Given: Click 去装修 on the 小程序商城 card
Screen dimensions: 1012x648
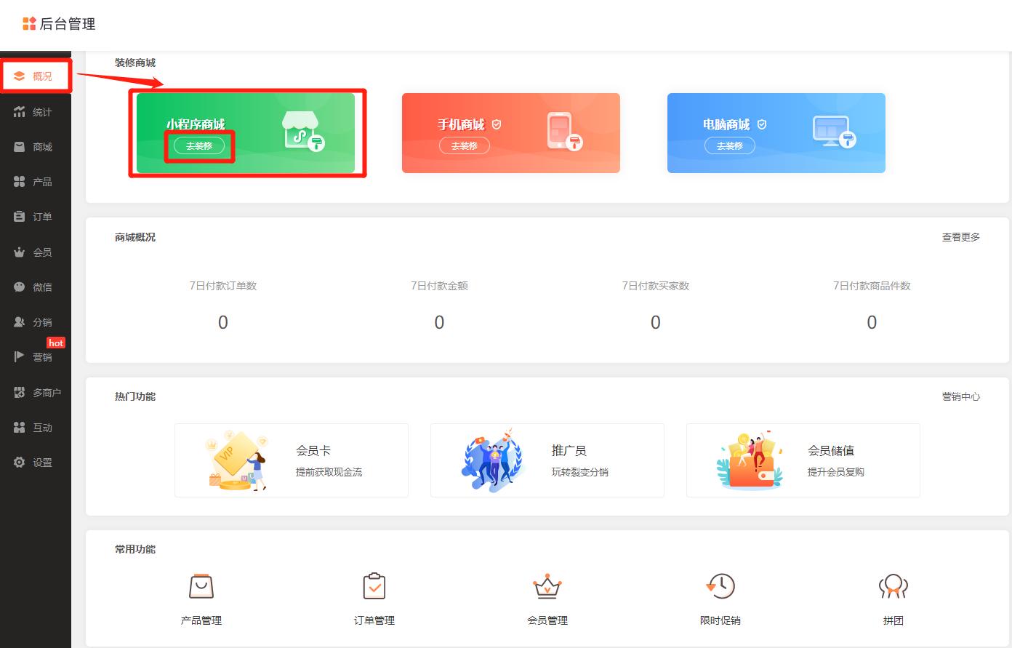Looking at the screenshot, I should pos(199,145).
